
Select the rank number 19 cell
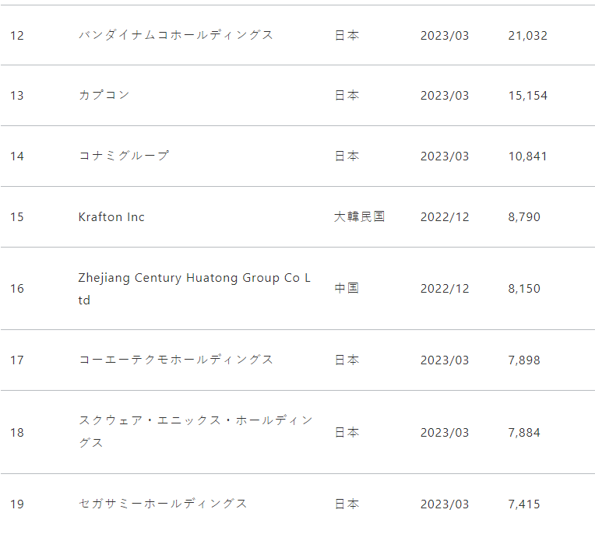coord(17,504)
